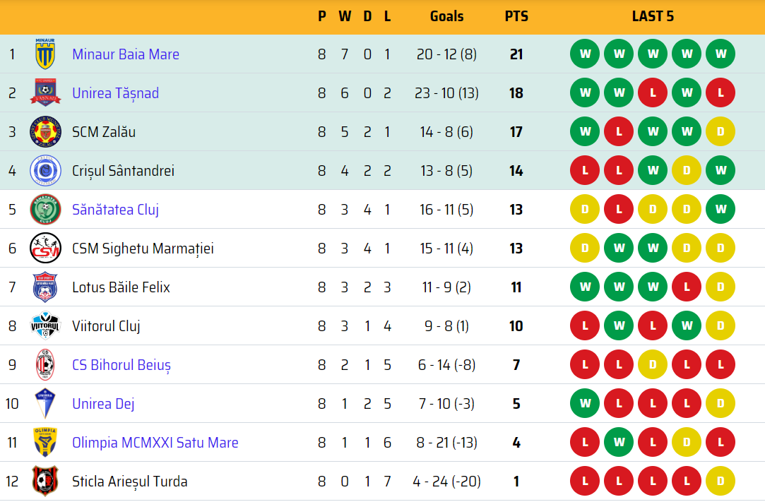Open the Unirea Dej team link

pyautogui.click(x=103, y=404)
